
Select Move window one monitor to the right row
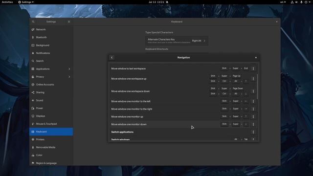(x=183, y=109)
